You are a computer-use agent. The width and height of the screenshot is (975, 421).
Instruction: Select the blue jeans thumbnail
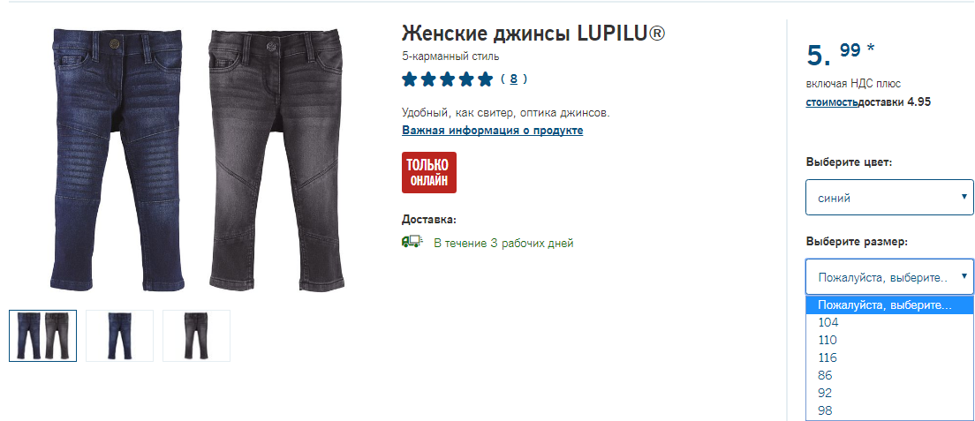tap(119, 335)
